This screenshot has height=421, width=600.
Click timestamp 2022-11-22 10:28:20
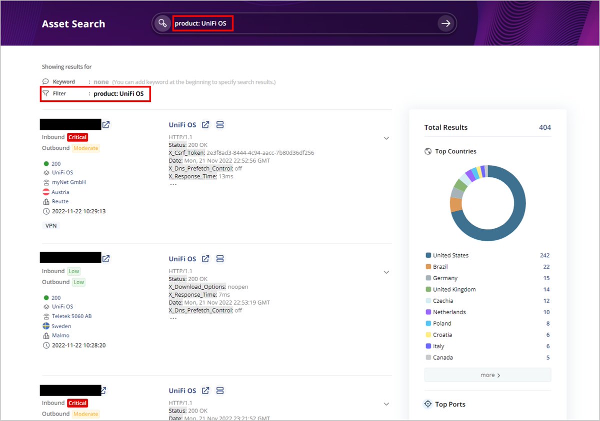pos(78,345)
